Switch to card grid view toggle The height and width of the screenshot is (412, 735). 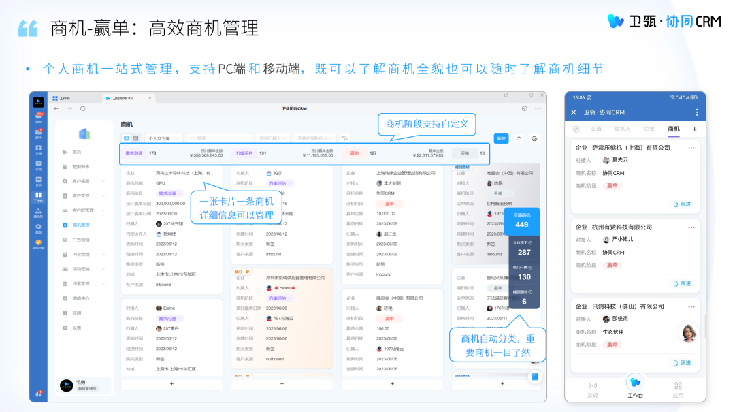[x=126, y=138]
